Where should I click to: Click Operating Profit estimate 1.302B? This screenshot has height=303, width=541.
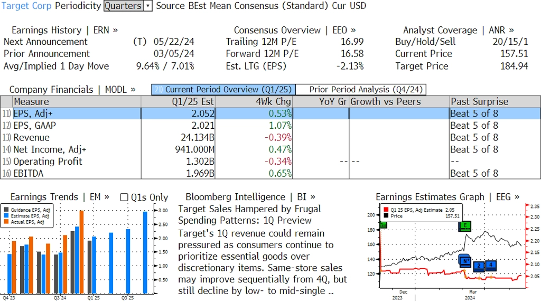200,162
